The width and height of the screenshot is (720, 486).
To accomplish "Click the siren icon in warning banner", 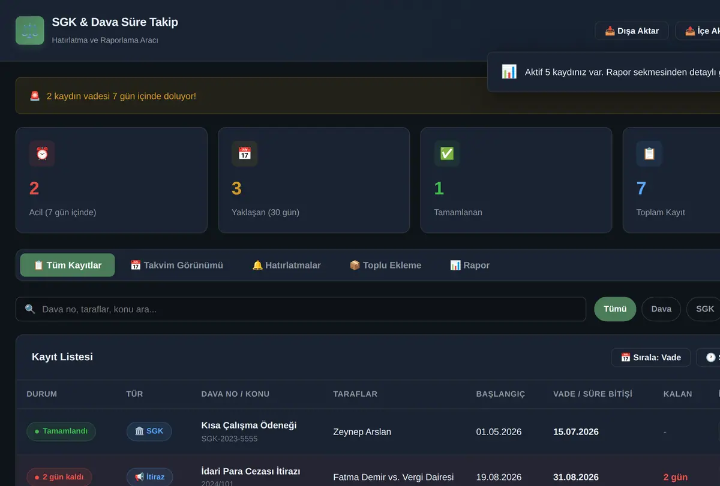I will click(35, 96).
